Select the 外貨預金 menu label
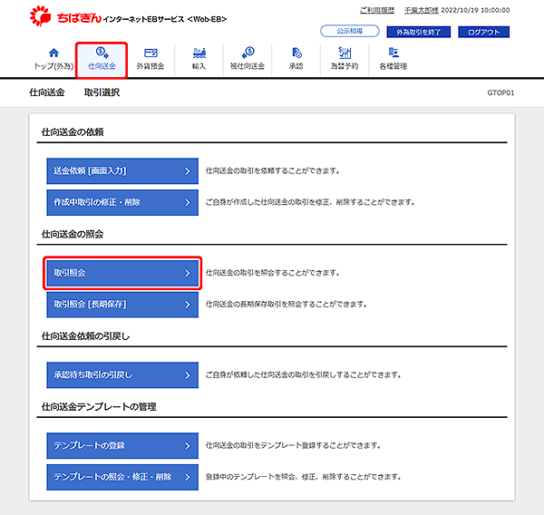 coord(151,66)
